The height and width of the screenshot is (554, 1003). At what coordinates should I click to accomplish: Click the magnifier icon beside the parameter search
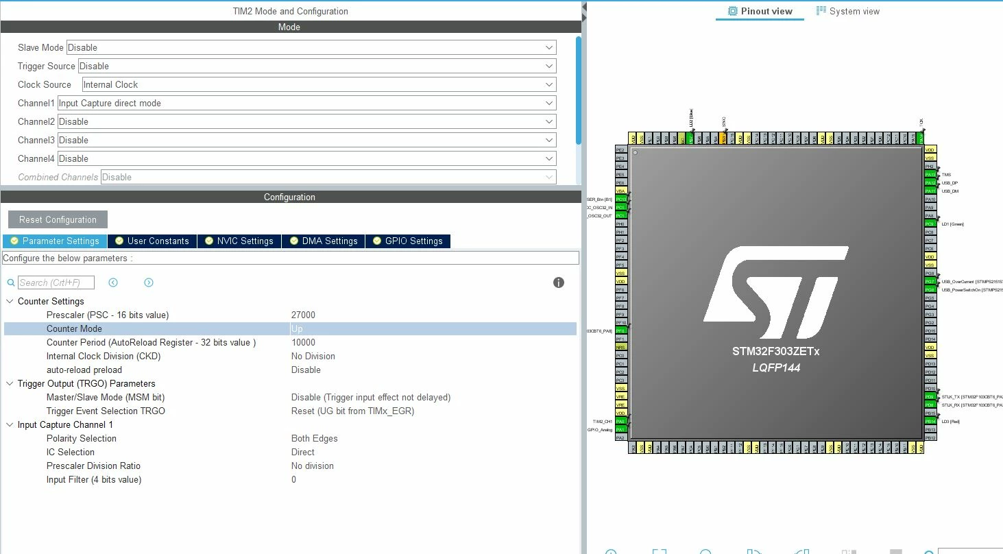coord(11,282)
